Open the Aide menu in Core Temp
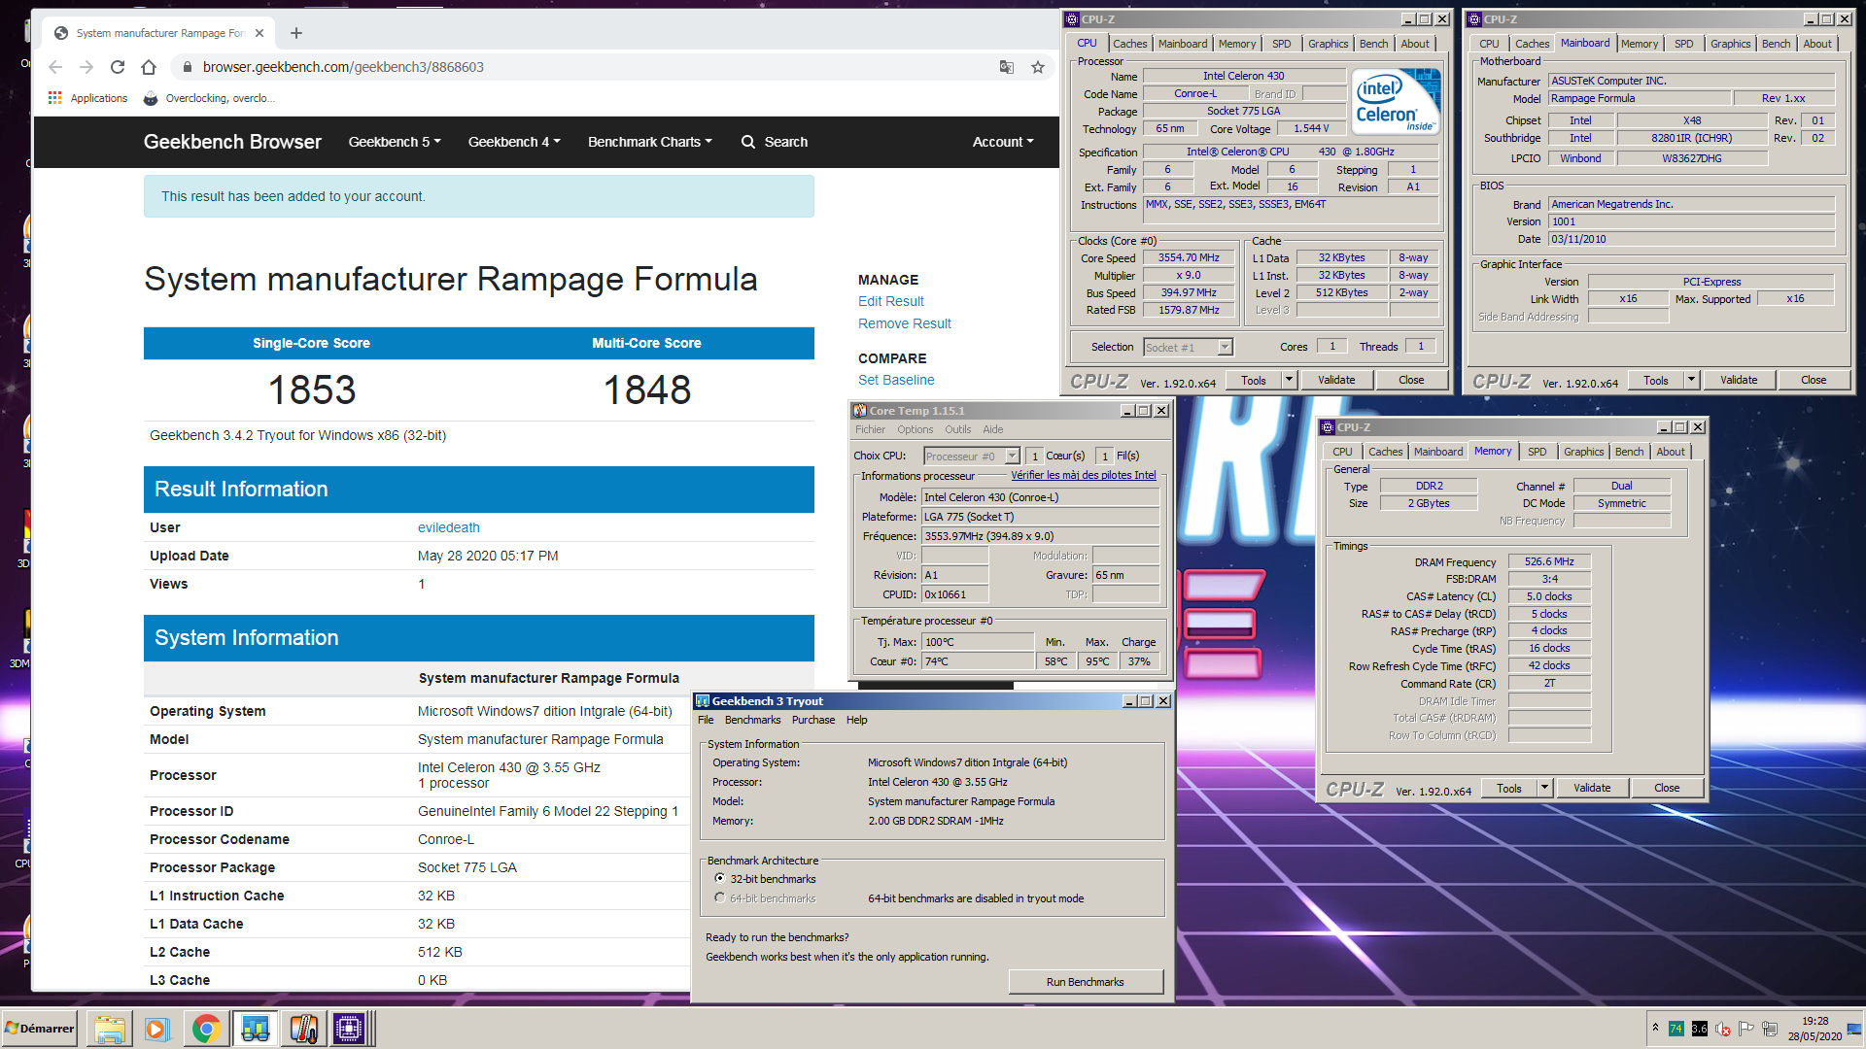This screenshot has width=1866, height=1049. pos(992,429)
